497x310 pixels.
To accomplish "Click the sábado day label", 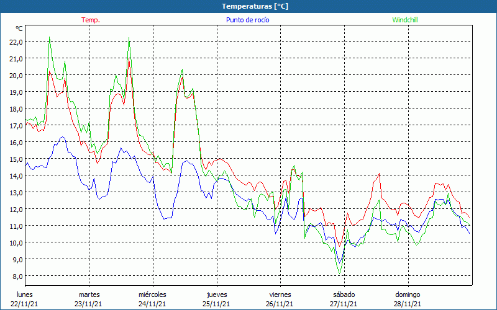I will 344,294.
